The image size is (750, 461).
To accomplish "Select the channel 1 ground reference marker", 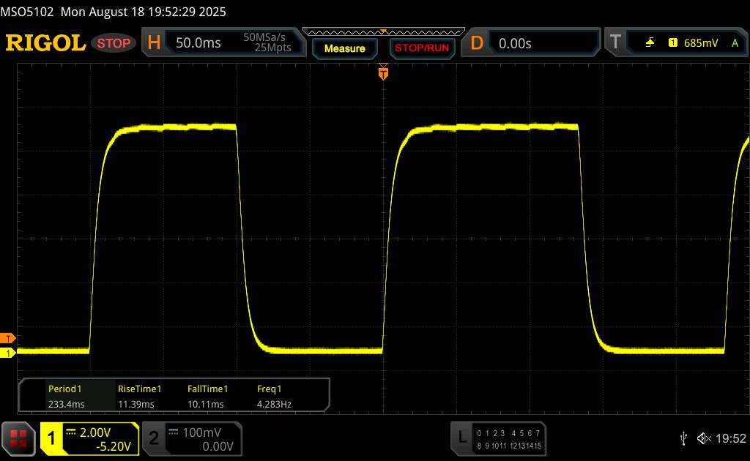I will (x=8, y=353).
